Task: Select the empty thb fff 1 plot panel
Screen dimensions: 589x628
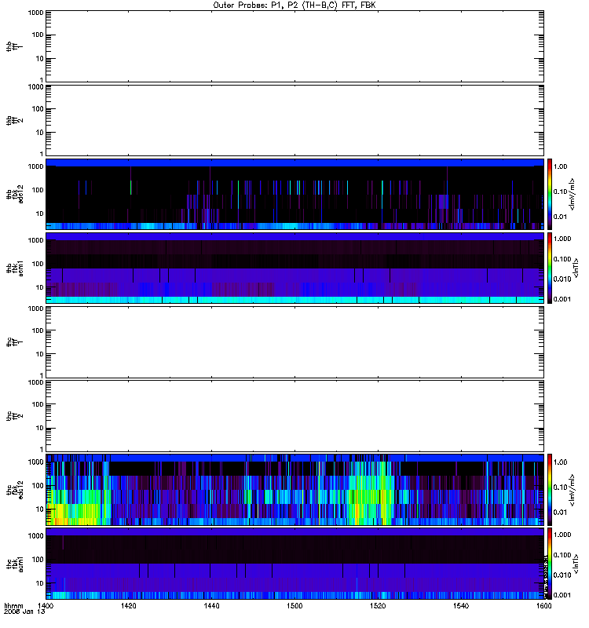Action: click(294, 46)
